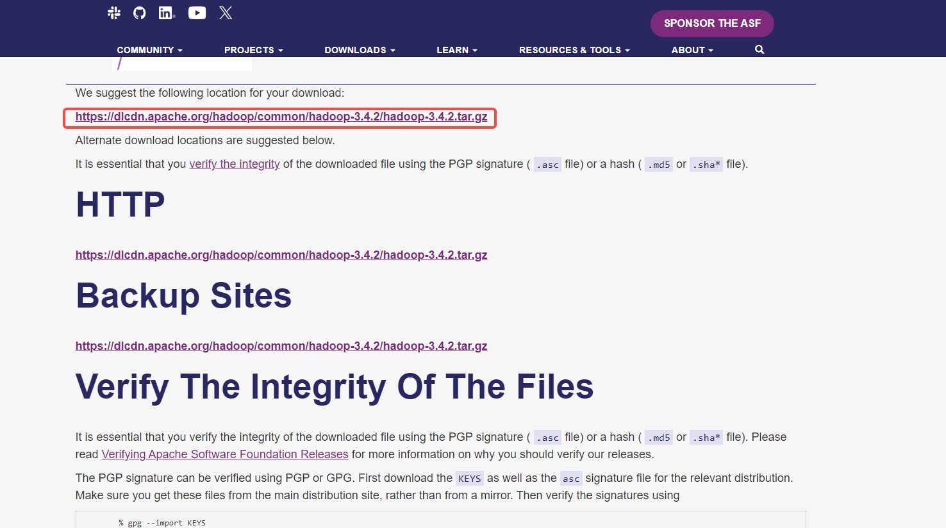Click "We suggest the following location" text
Viewport: 946px width, 528px height.
[x=210, y=93]
